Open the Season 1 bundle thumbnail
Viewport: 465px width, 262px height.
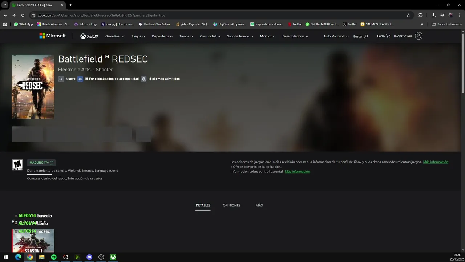click(x=33, y=241)
